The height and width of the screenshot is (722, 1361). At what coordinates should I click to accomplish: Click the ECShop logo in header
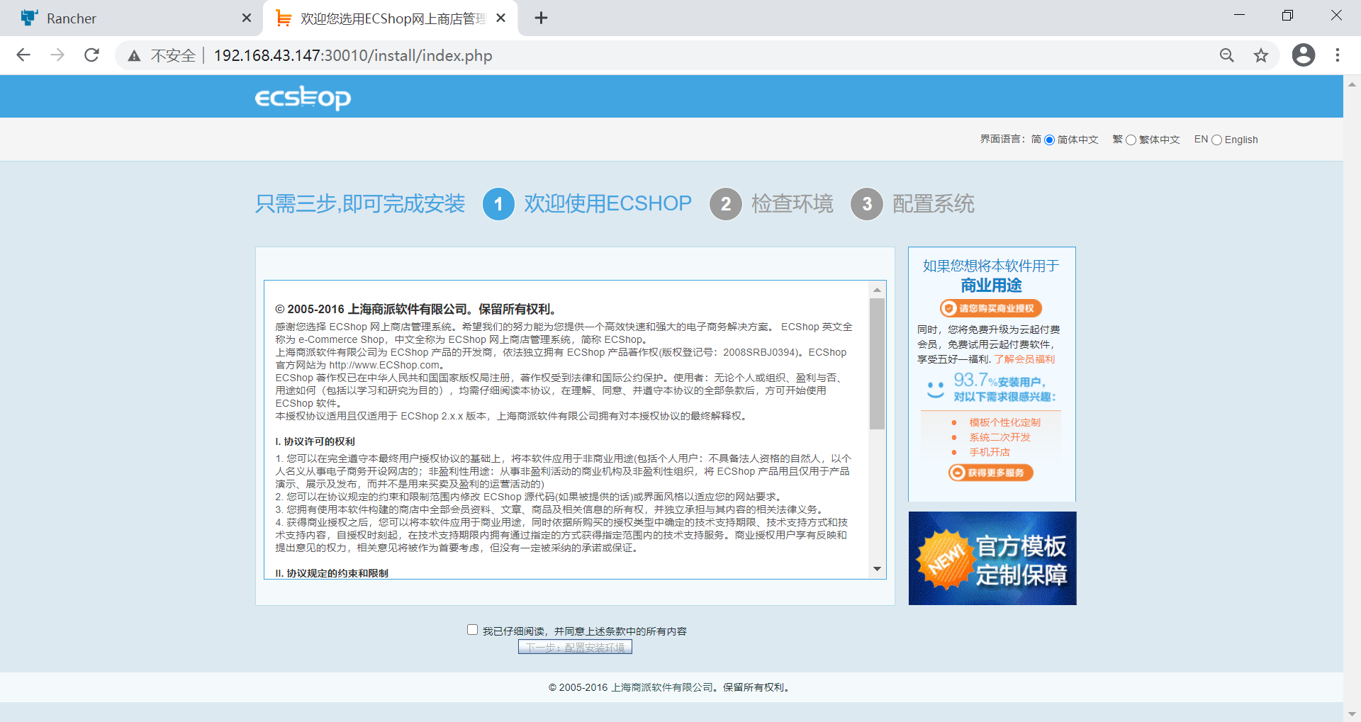click(303, 97)
